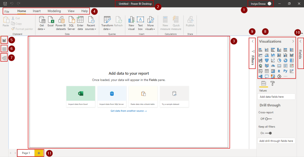Collapse the ribbon using the top-right caret
The image size is (304, 157).
(x=302, y=33)
